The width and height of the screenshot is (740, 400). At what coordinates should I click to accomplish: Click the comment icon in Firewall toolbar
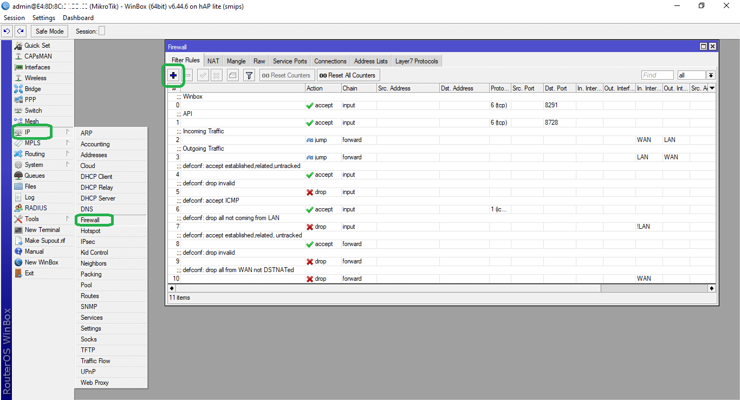[232, 75]
